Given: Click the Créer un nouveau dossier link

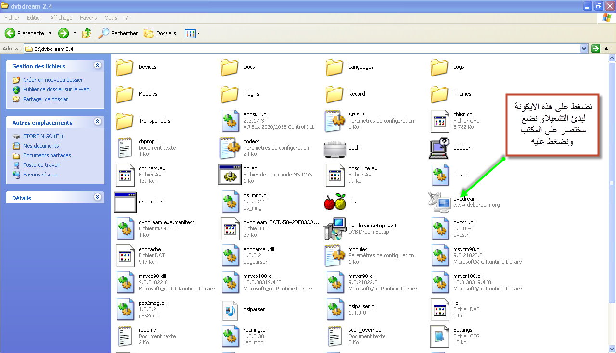Looking at the screenshot, I should [53, 80].
